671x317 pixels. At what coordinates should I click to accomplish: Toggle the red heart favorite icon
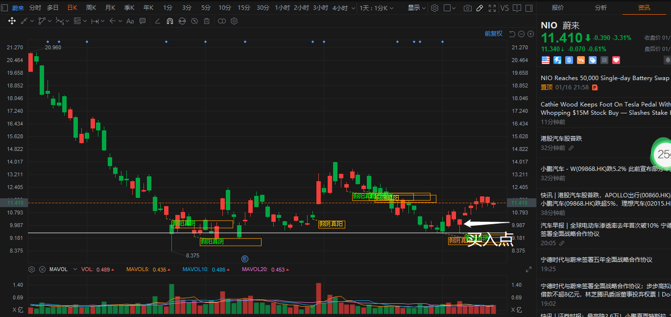click(x=616, y=60)
